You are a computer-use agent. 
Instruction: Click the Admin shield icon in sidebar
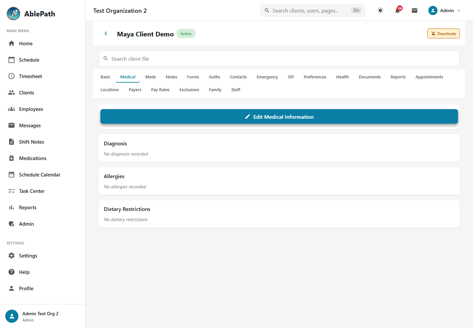click(11, 224)
